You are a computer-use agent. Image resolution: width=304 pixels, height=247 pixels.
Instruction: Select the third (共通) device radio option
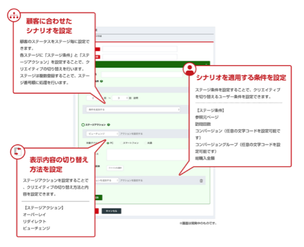[145, 143]
